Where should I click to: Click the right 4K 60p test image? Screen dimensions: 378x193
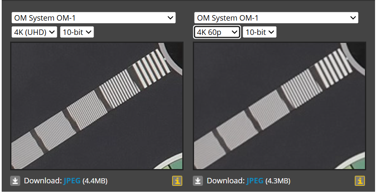[280, 106]
